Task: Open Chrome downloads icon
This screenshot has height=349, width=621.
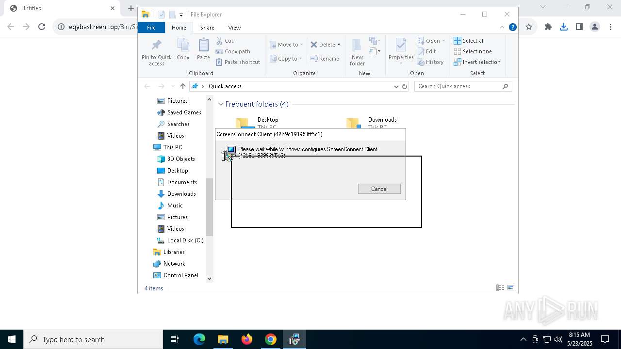Action: pyautogui.click(x=564, y=27)
